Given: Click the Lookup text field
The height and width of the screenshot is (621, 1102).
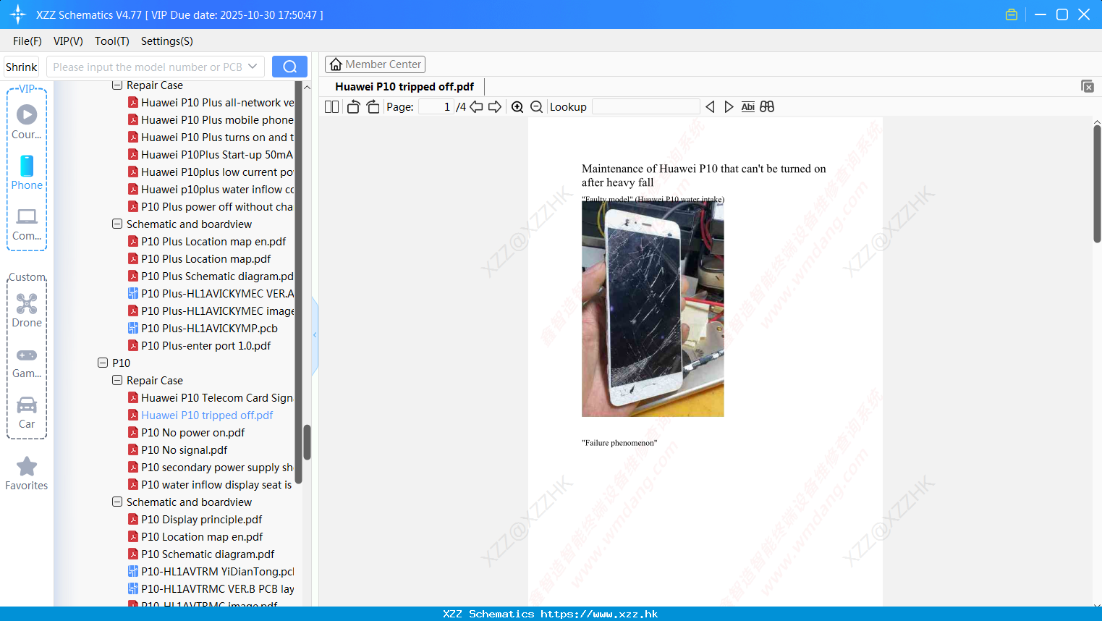Looking at the screenshot, I should point(645,106).
